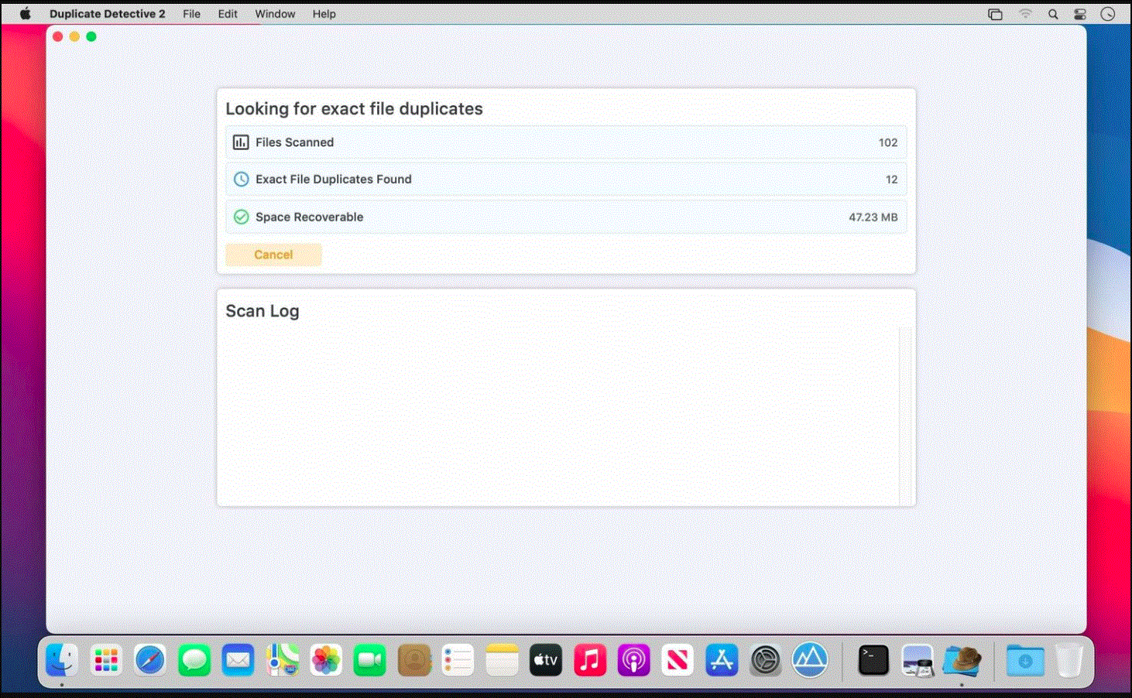Open the Downloads folder in Dock
The width and height of the screenshot is (1132, 698).
pos(1025,661)
